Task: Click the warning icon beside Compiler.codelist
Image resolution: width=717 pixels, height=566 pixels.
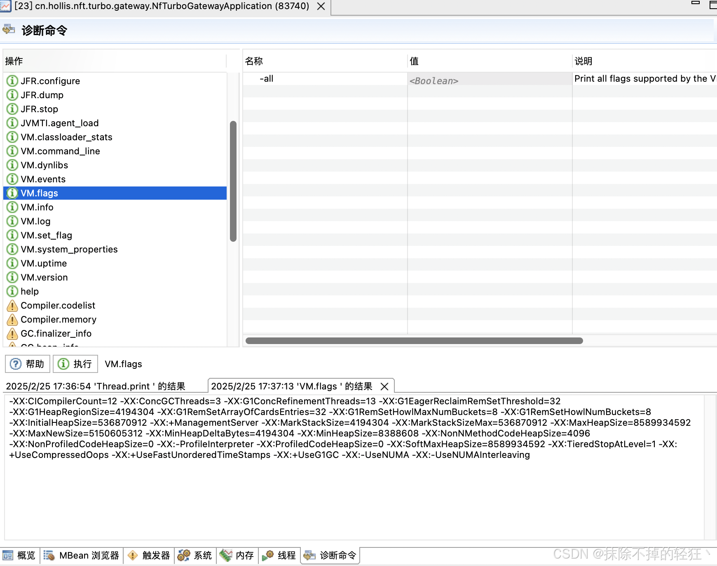Action: (x=12, y=305)
